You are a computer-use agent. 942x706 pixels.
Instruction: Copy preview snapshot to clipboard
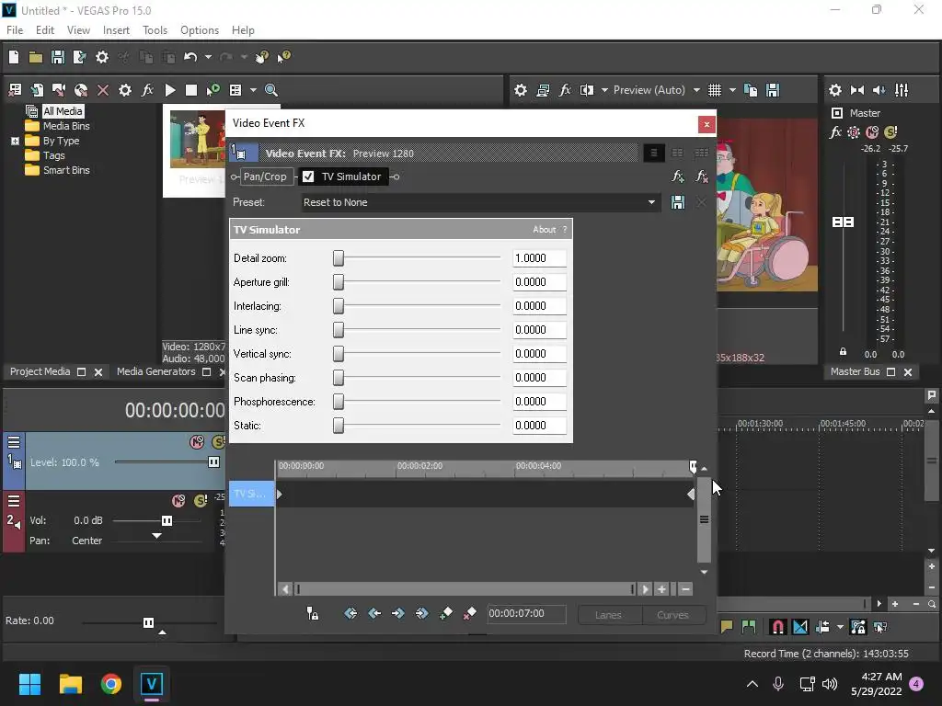(751, 90)
